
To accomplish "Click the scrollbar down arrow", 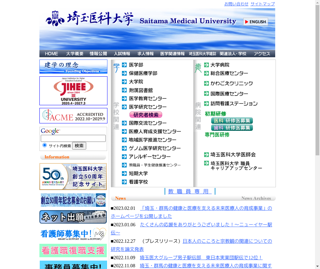I will coord(317,266).
